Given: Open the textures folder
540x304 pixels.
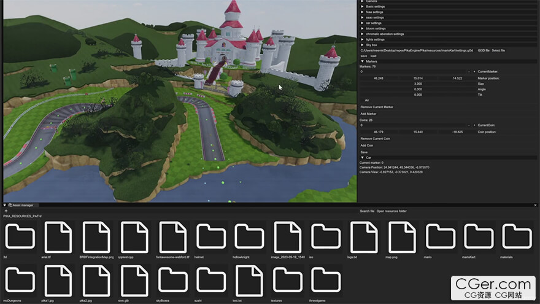Looking at the screenshot, I should 288,280.
